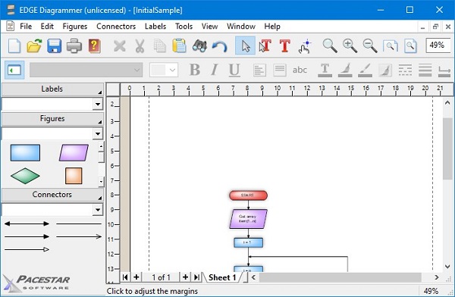Choose the dashed line style icon
The image size is (455, 297).
pyautogui.click(x=405, y=70)
